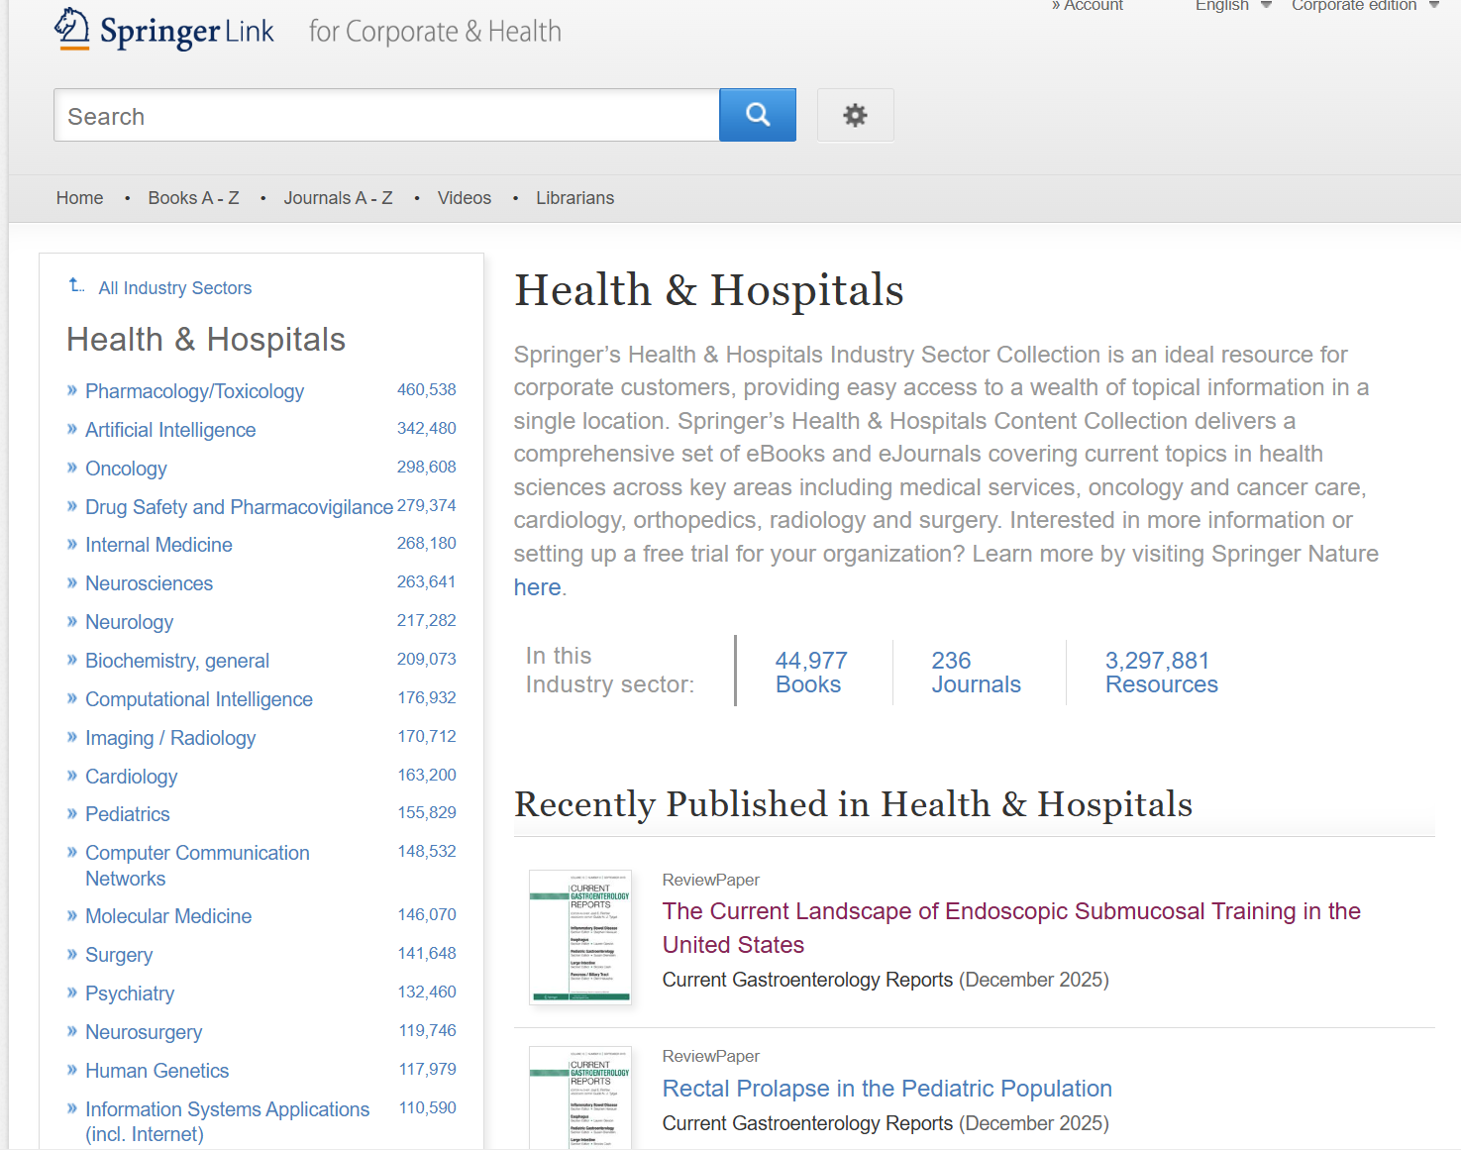This screenshot has width=1461, height=1150.
Task: Open the English language dropdown
Action: [x=1232, y=6]
